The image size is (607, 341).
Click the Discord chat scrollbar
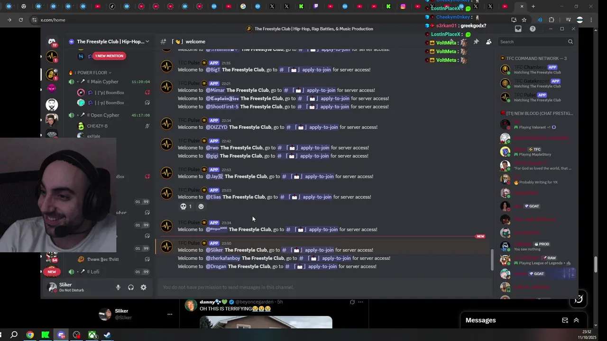[x=492, y=260]
